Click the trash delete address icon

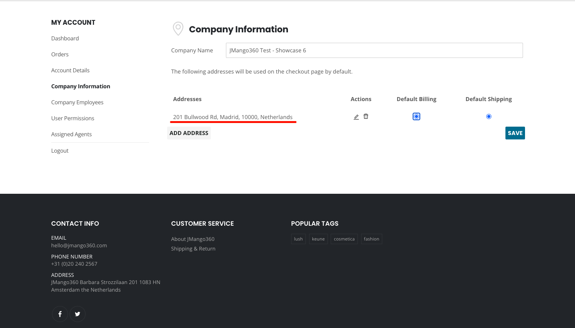(366, 116)
